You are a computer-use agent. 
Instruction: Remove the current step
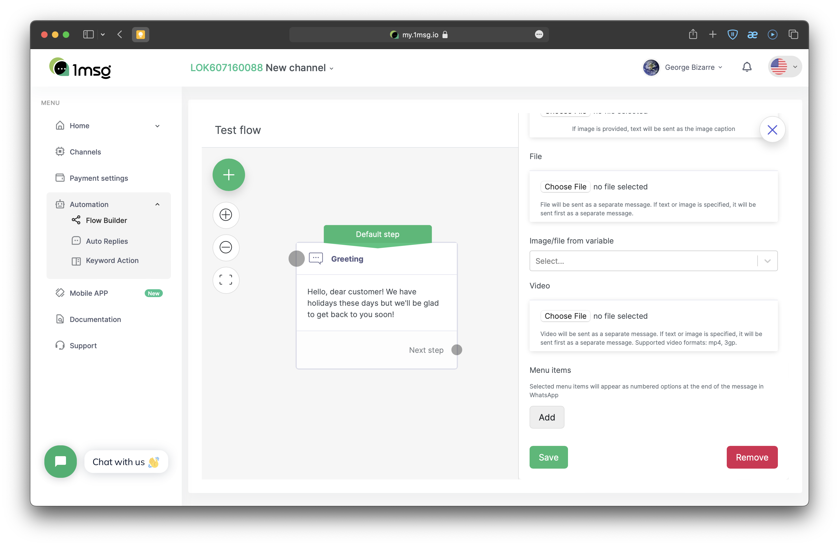pos(752,457)
